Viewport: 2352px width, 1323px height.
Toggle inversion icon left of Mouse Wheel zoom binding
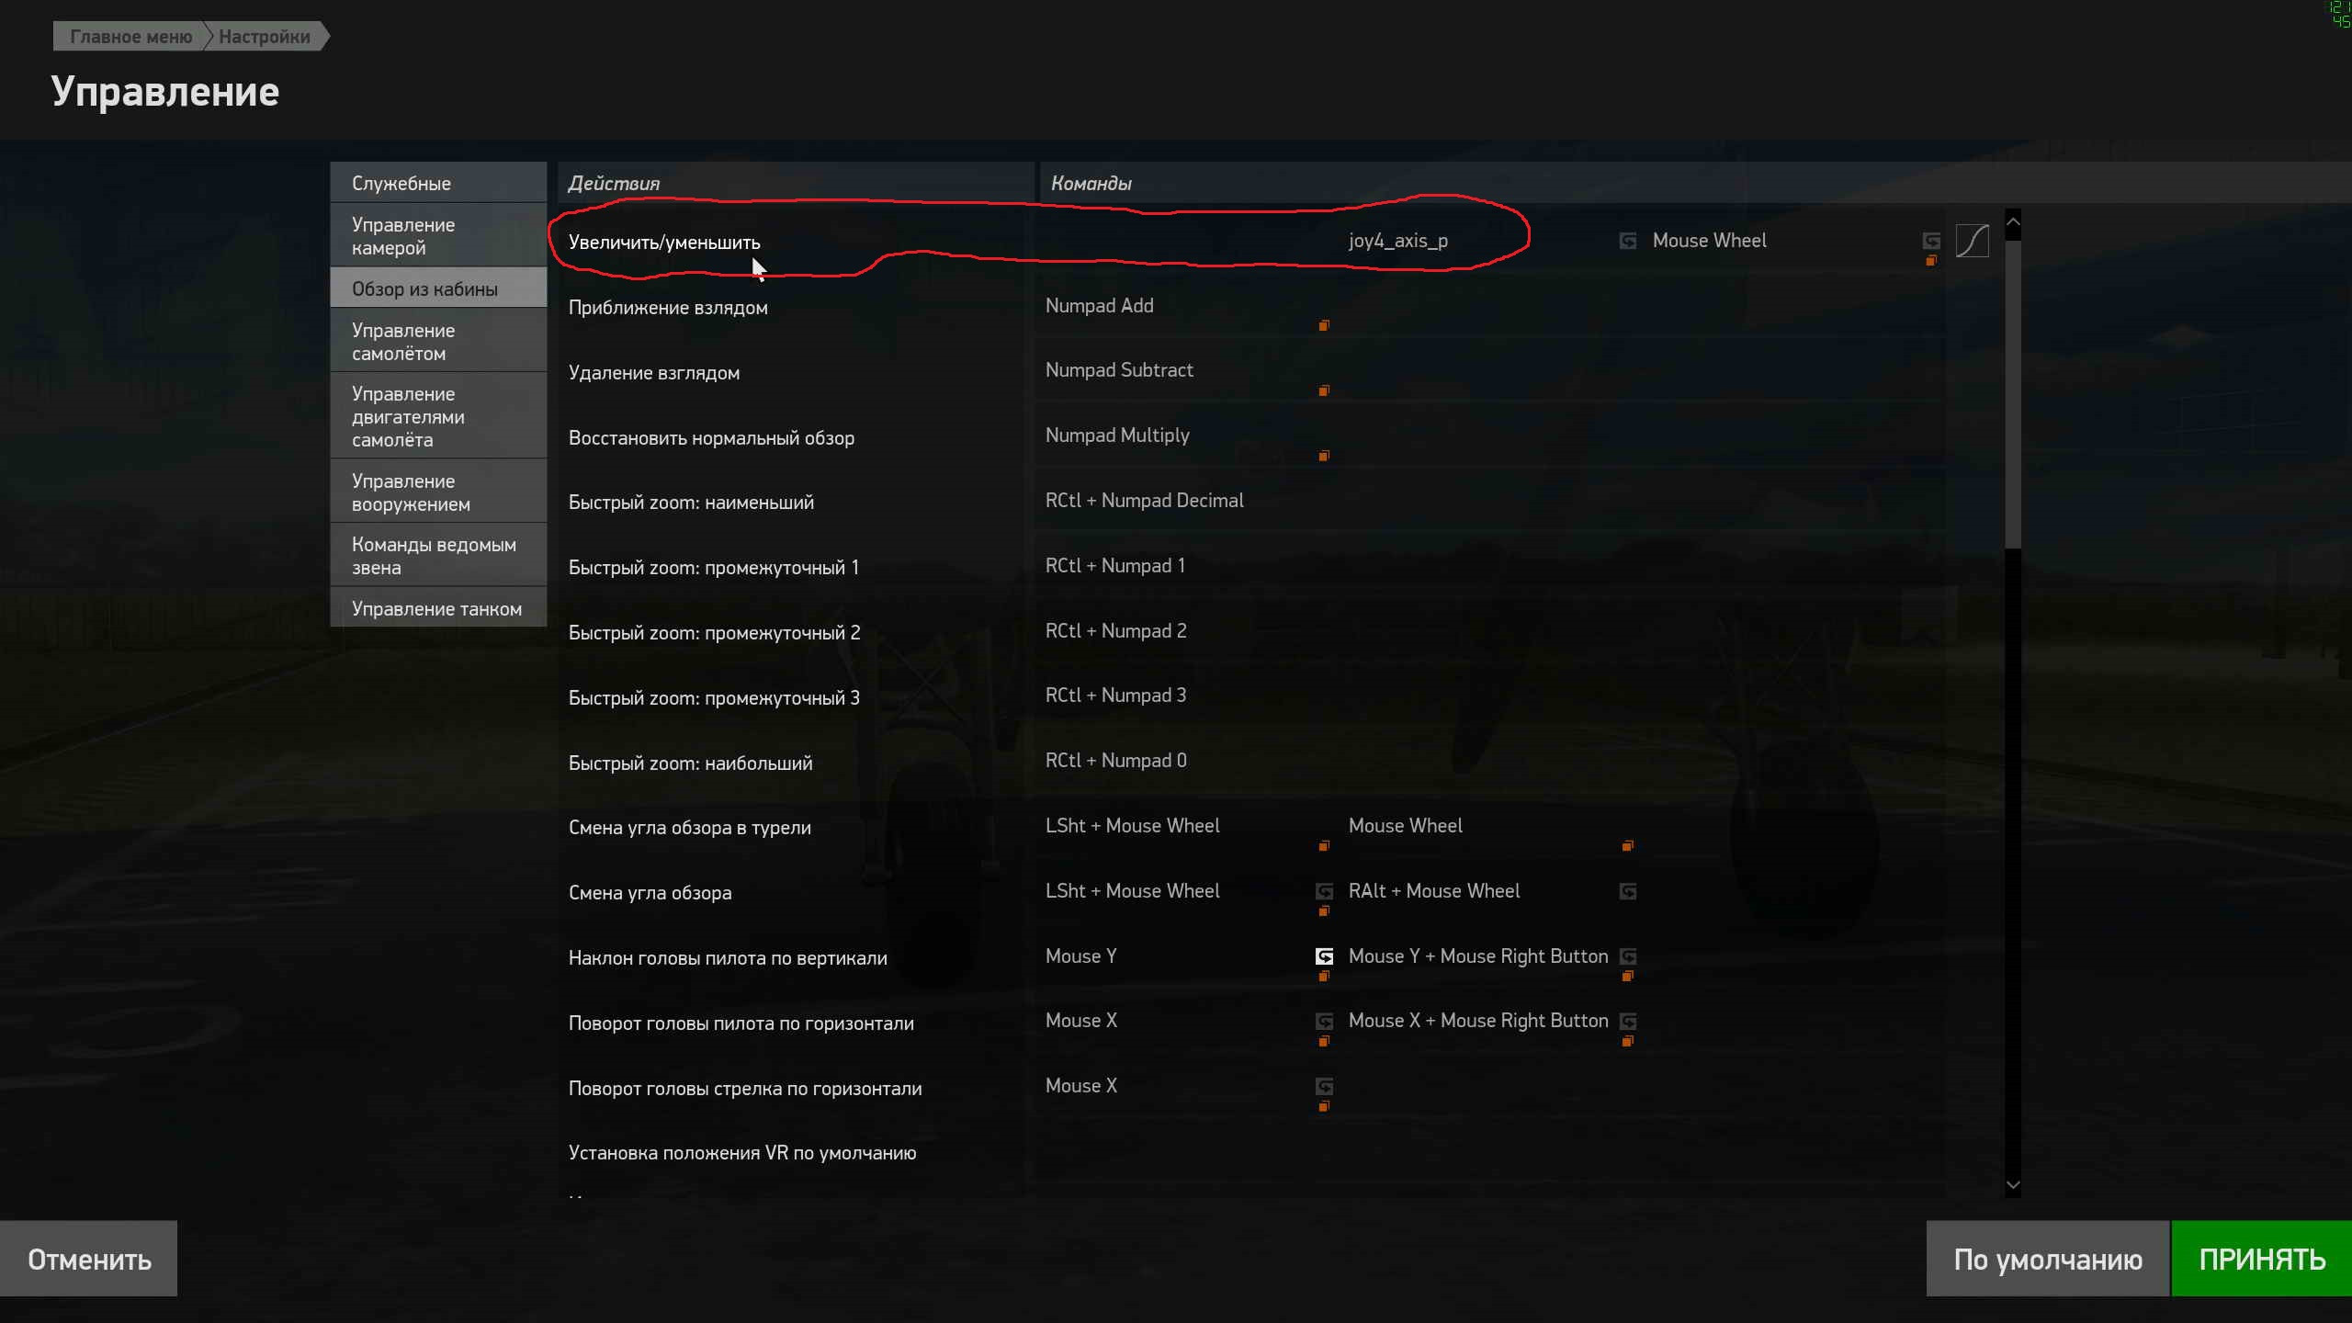[1627, 241]
